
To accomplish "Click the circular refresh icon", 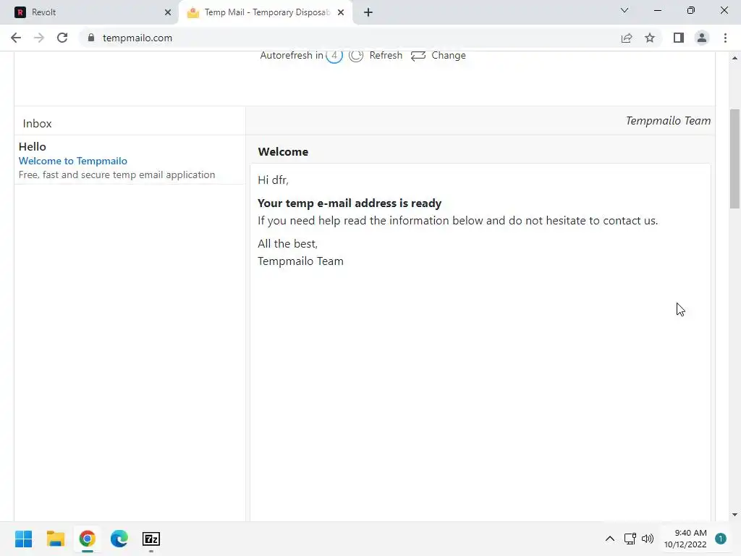I will point(356,56).
